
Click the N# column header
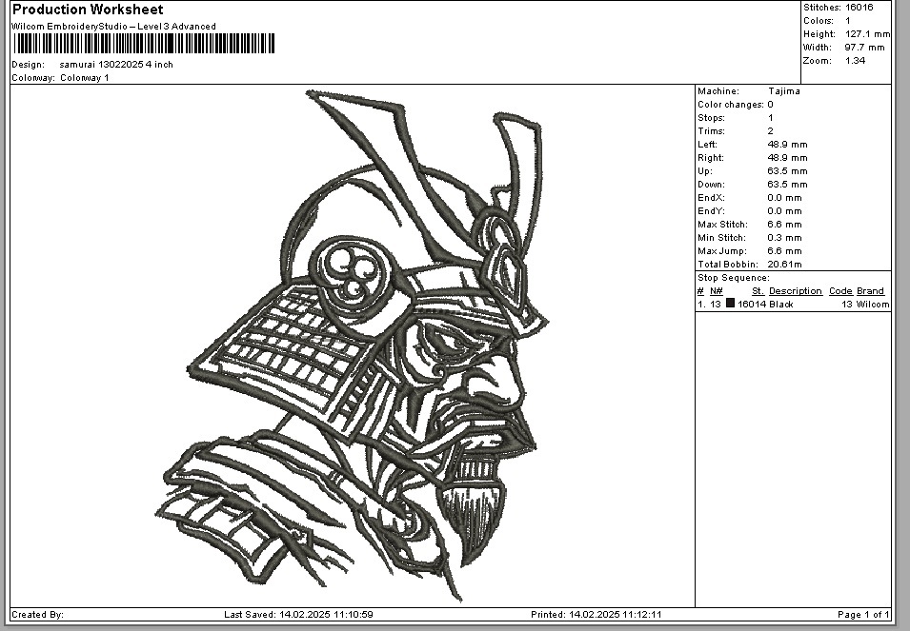(717, 291)
